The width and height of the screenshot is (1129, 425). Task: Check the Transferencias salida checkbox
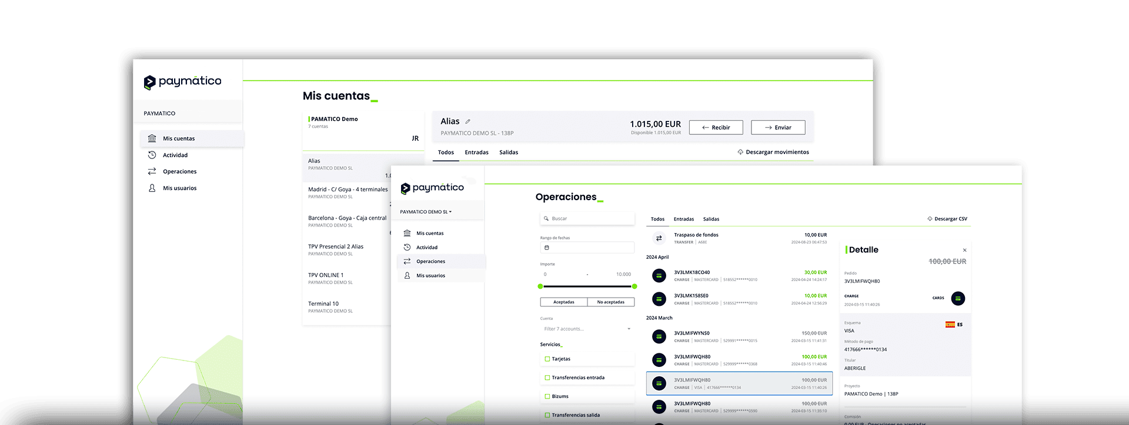(547, 415)
